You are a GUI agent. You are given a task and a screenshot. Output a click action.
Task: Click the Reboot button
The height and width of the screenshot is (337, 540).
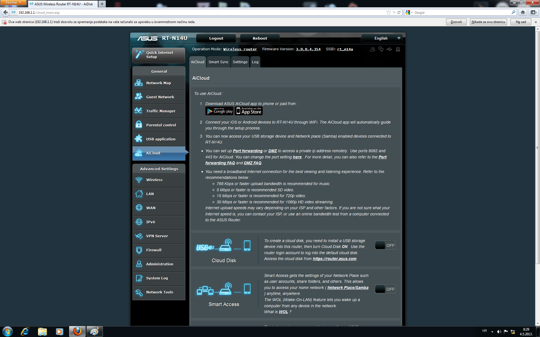click(260, 38)
